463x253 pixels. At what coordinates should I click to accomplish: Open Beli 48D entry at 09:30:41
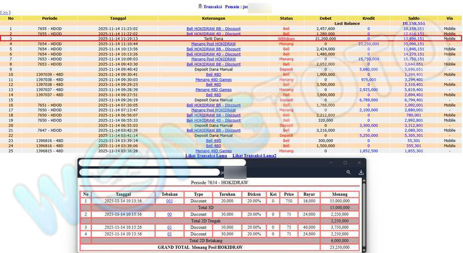click(214, 75)
